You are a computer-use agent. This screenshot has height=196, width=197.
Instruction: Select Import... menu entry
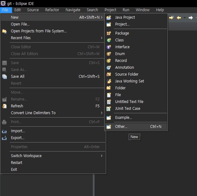(53, 131)
